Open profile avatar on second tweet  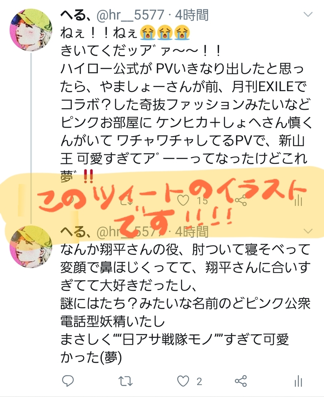pyautogui.click(x=31, y=247)
